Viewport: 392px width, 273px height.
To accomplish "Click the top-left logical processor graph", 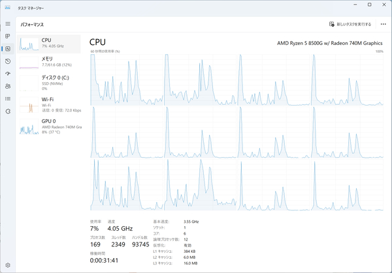I will point(127,79).
